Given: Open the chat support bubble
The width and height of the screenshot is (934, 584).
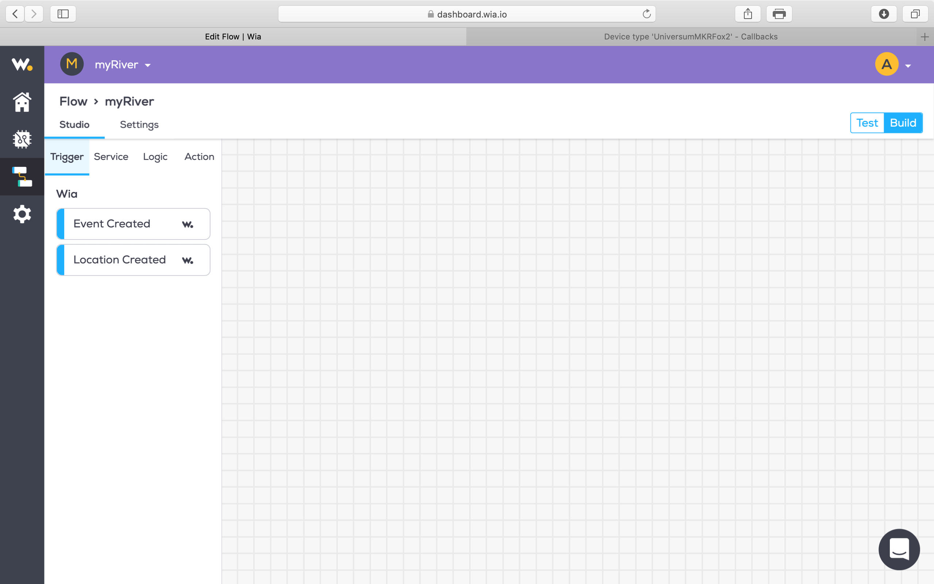Looking at the screenshot, I should tap(899, 549).
